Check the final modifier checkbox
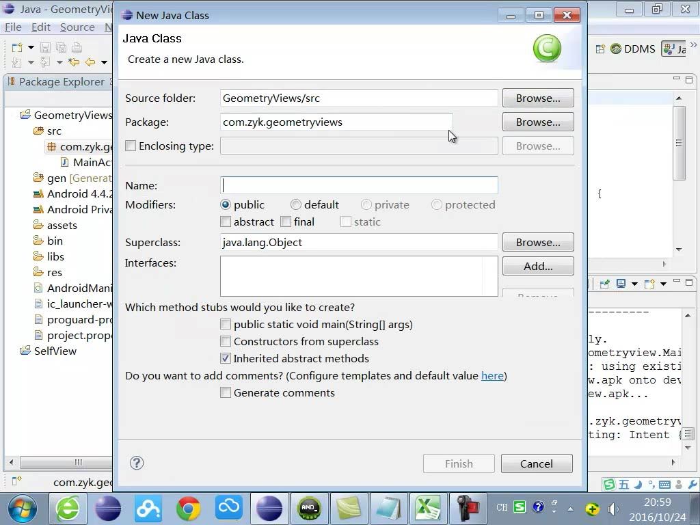700x525 pixels. (x=286, y=222)
